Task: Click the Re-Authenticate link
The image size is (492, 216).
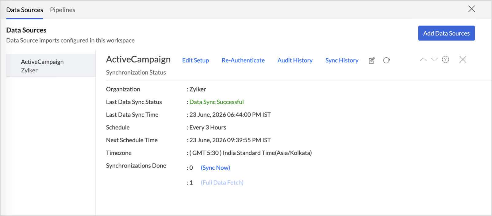Action: [x=243, y=60]
